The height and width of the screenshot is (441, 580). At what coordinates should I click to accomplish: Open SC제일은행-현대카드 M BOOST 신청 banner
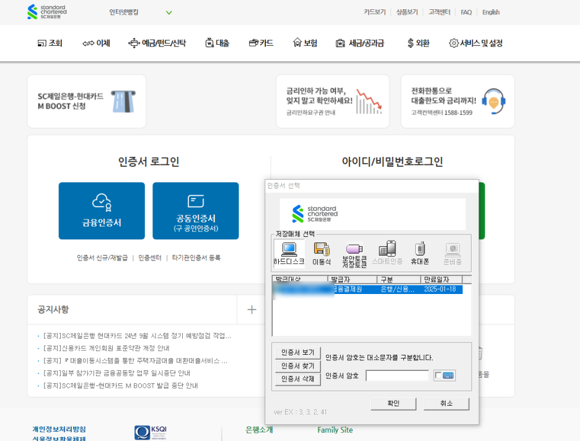point(87,102)
